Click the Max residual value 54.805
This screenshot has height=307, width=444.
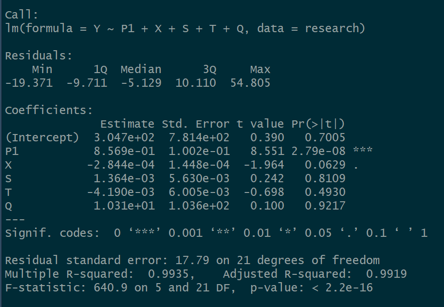click(x=250, y=83)
